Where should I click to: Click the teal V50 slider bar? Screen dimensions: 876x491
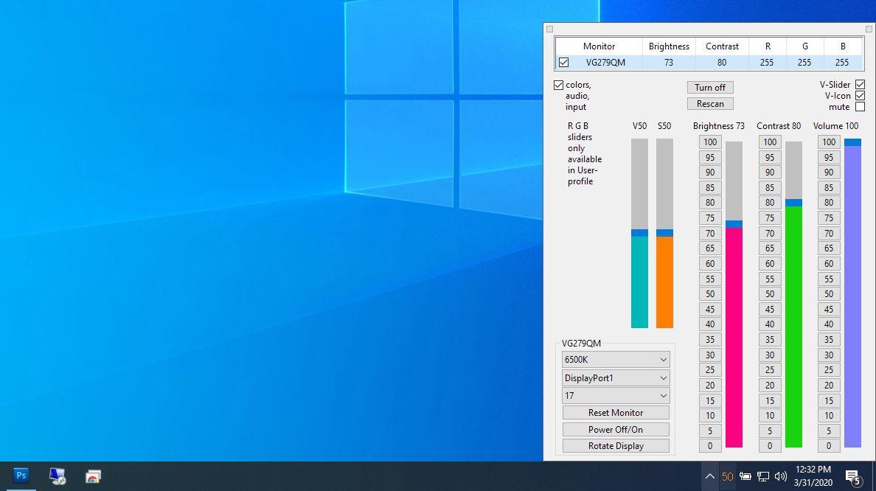coord(640,233)
